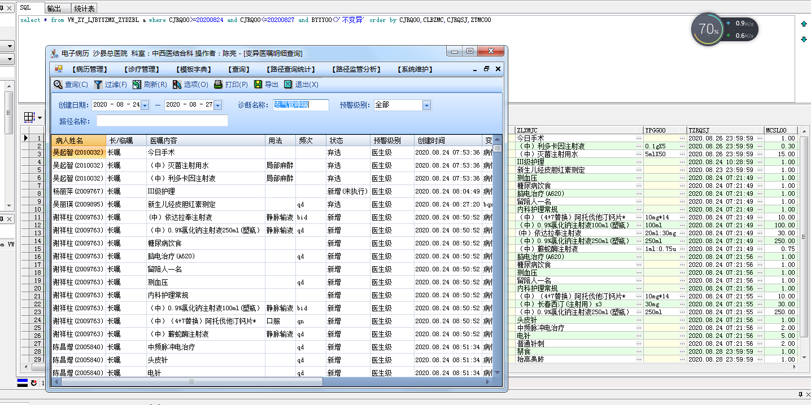
Task: Open the start date 2020-08-24 dropdown
Action: click(x=145, y=105)
